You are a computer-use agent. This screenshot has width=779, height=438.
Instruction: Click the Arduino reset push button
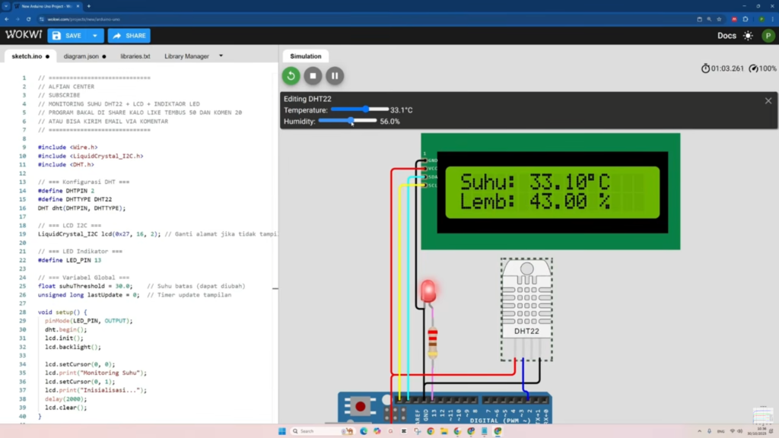[x=360, y=407]
